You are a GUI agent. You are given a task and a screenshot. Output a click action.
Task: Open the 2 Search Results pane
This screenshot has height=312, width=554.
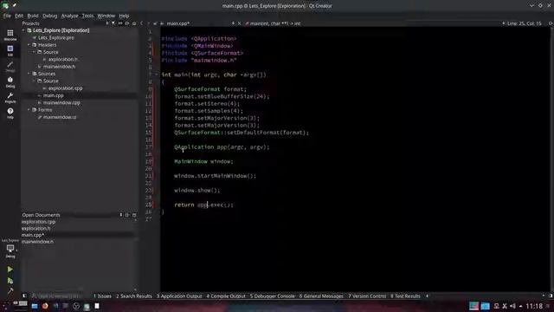134,296
